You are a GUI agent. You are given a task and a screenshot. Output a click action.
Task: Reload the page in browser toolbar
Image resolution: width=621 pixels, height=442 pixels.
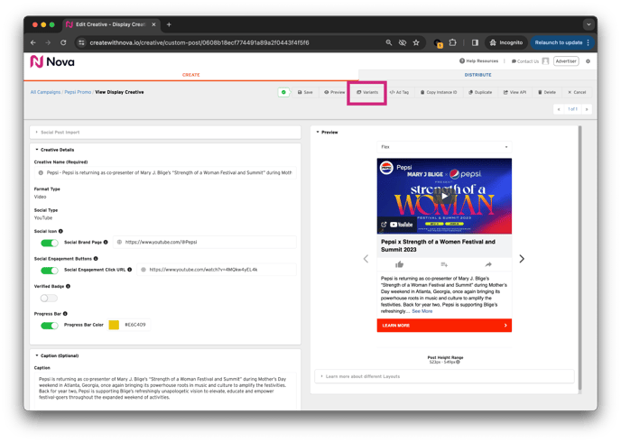tap(63, 42)
